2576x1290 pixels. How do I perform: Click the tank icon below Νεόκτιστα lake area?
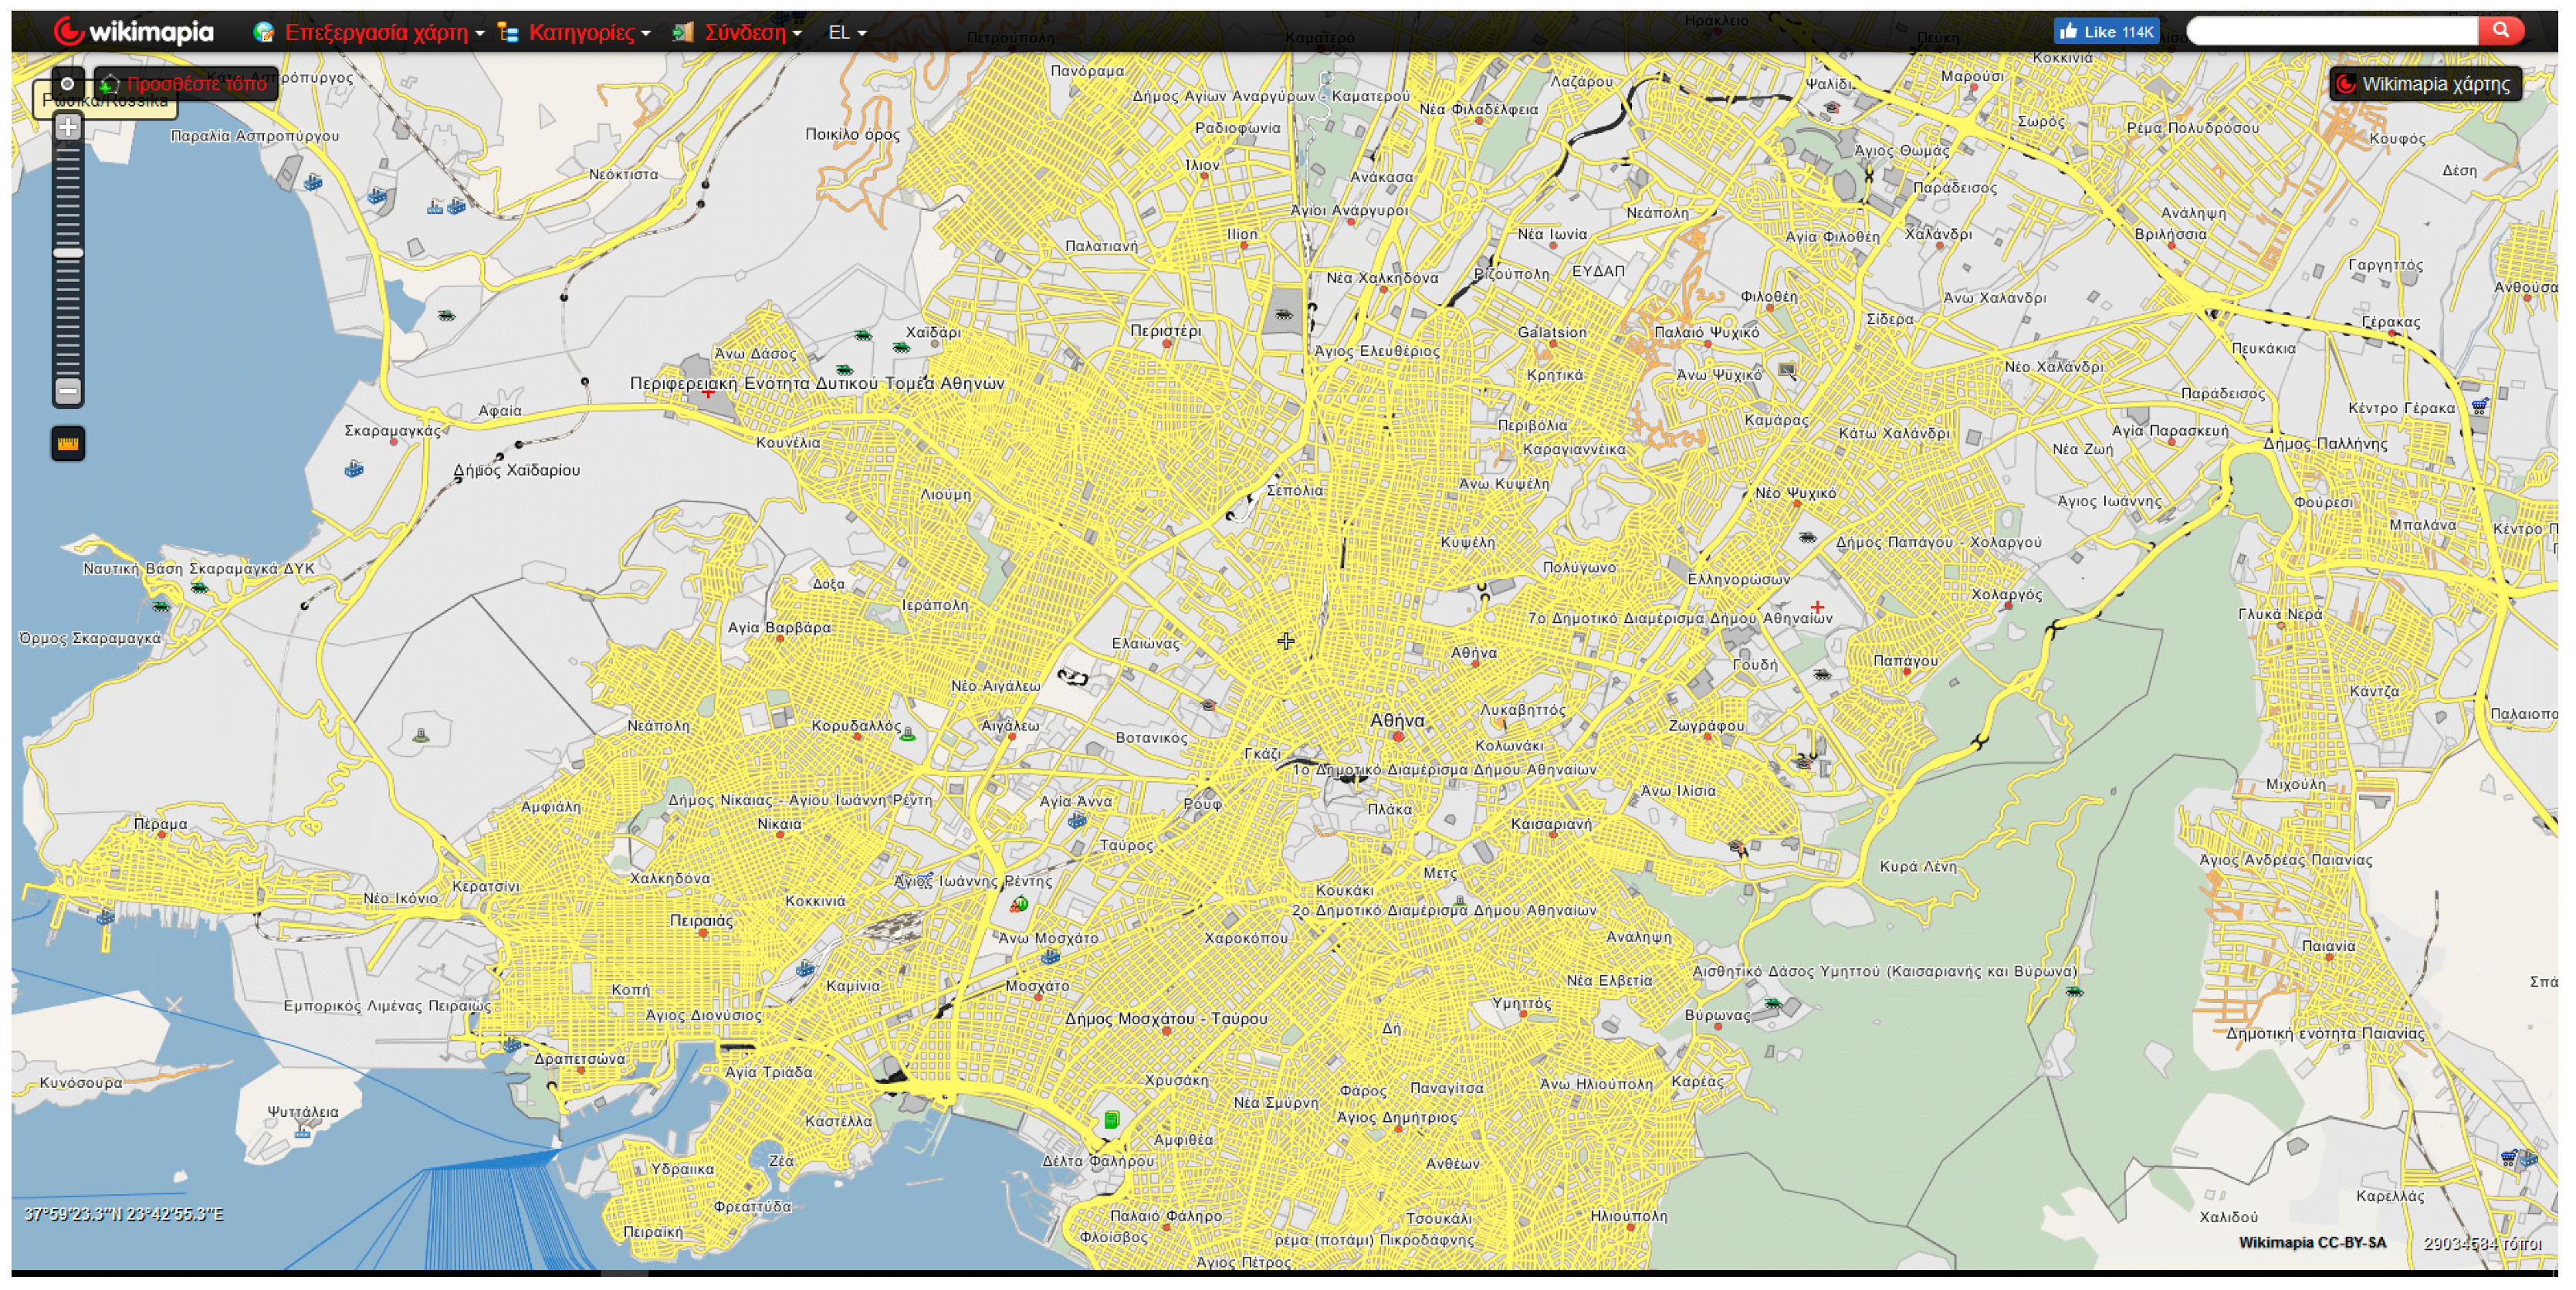446,315
